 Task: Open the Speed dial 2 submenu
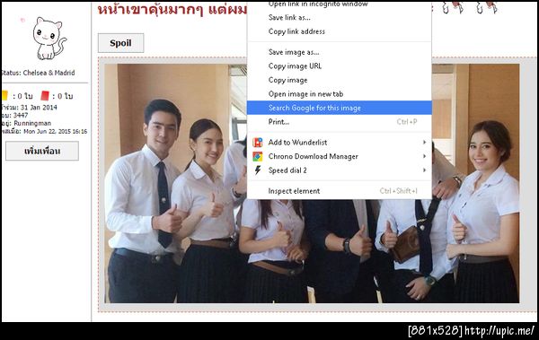click(x=339, y=170)
